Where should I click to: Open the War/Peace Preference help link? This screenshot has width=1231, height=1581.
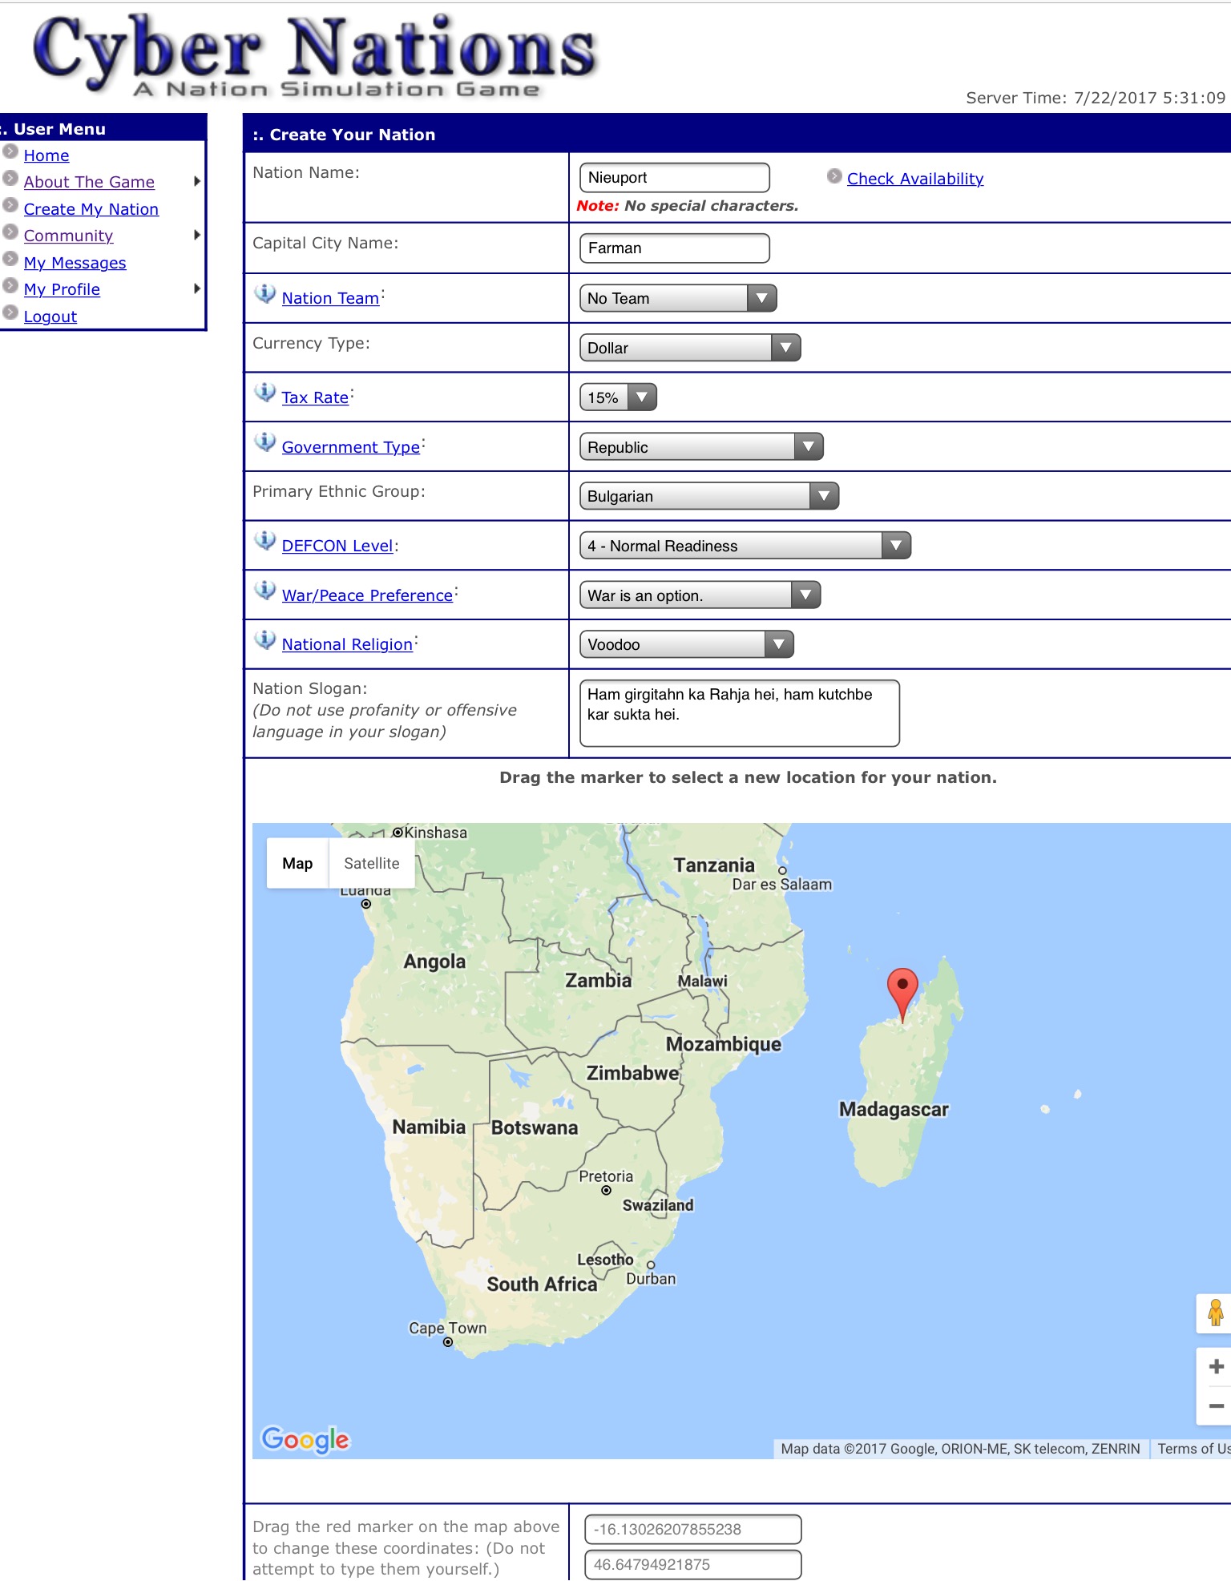(x=367, y=595)
